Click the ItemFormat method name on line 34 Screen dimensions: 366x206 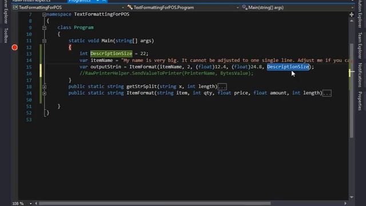(x=140, y=93)
